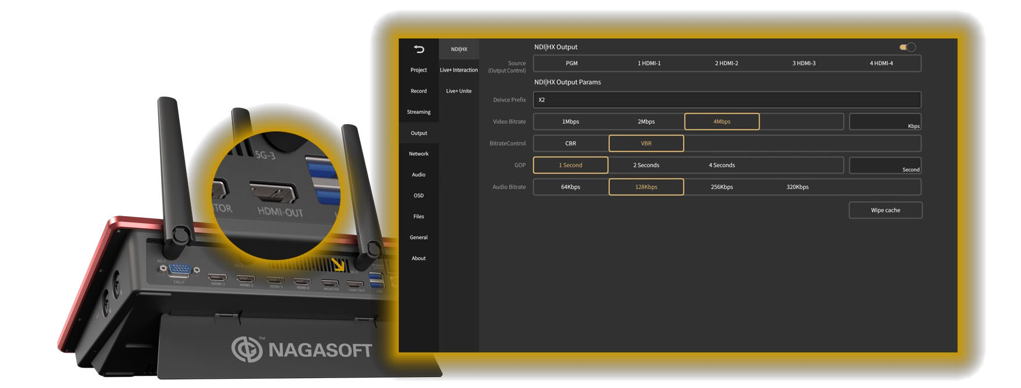The image size is (1021, 388).
Task: Select 3 HDMI-3 as source
Action: click(x=804, y=63)
